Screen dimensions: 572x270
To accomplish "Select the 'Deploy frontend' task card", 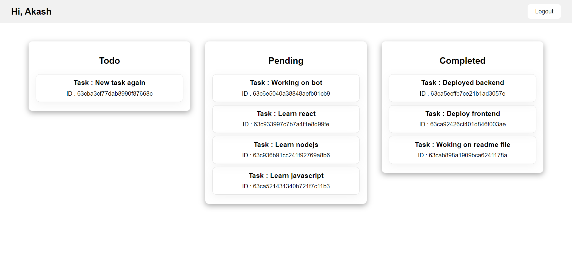I will pos(462,119).
